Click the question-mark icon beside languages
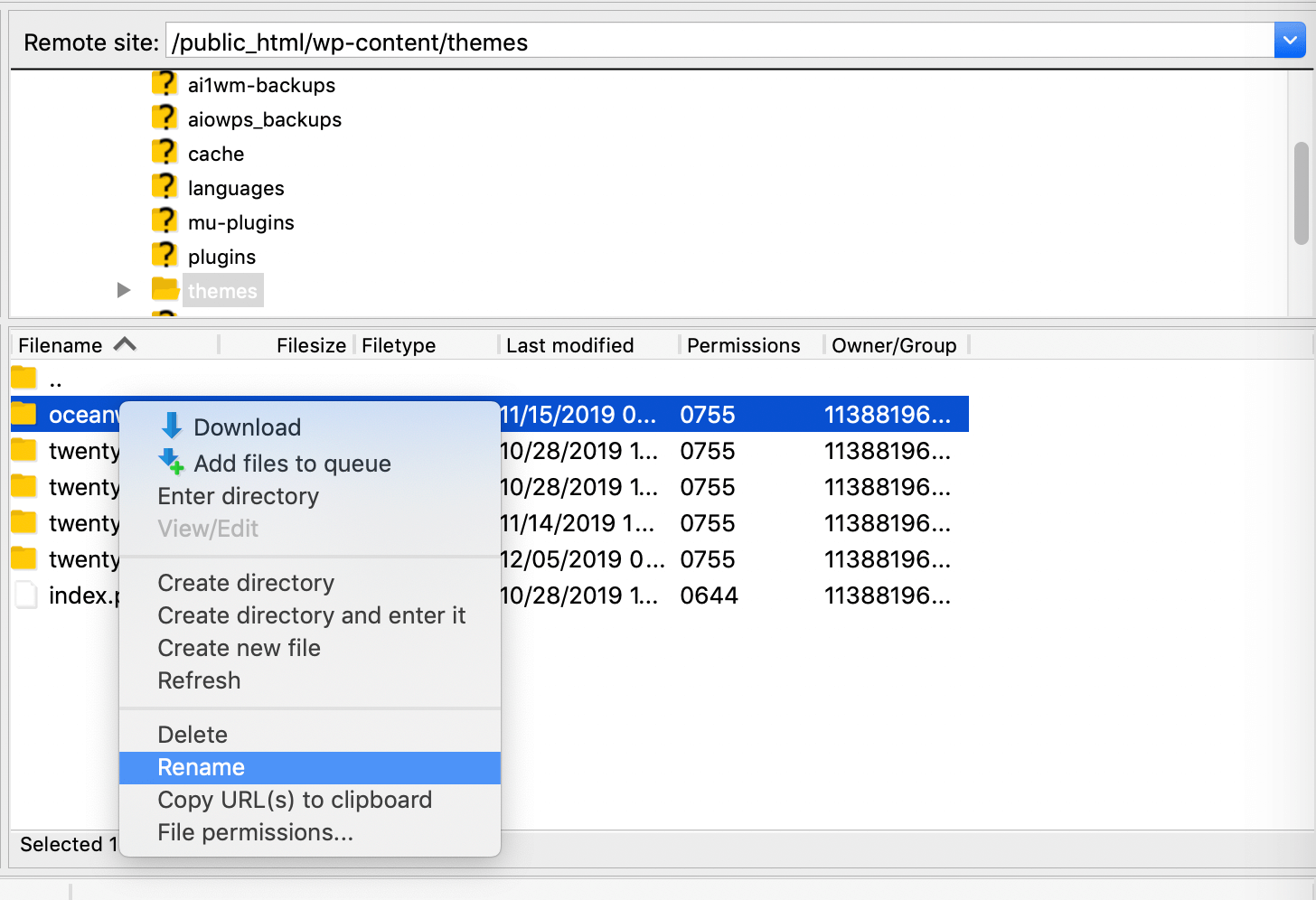This screenshot has width=1316, height=900. [164, 187]
